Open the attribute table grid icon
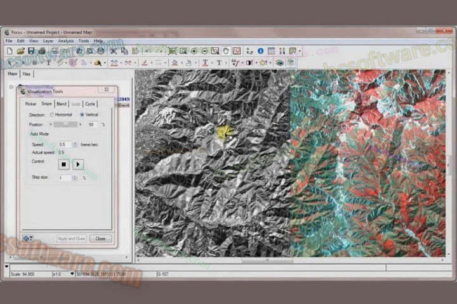 [272, 51]
